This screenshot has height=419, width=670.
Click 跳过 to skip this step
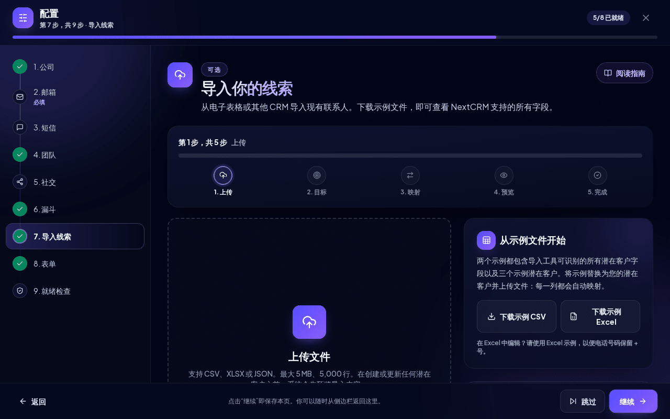[583, 401]
